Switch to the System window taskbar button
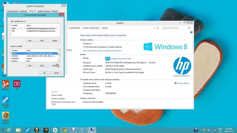 pyautogui.click(x=83, y=130)
